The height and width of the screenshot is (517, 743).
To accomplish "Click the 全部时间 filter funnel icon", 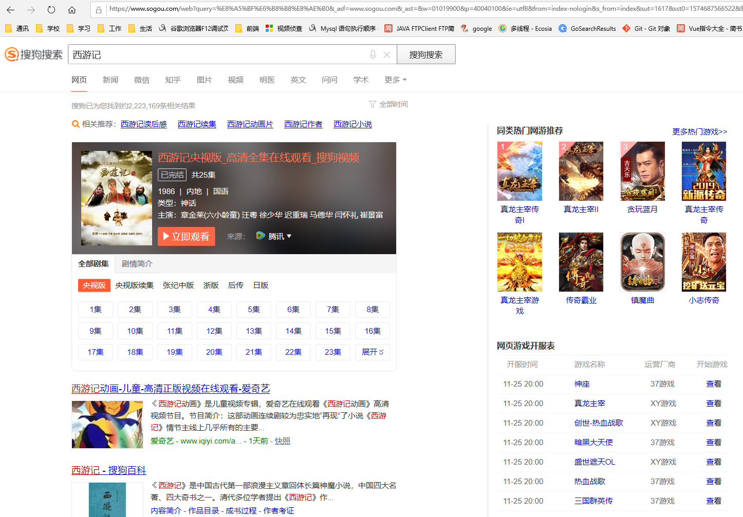I will click(373, 104).
